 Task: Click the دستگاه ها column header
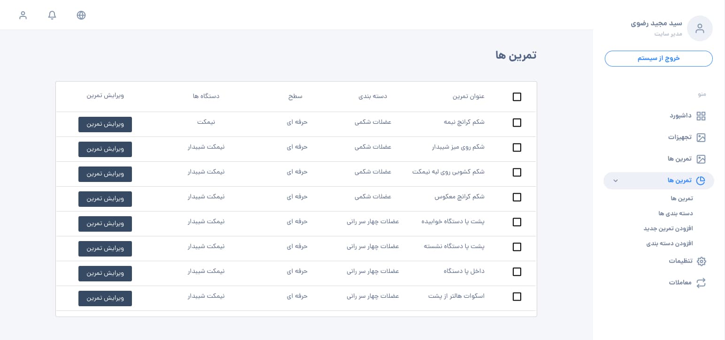[206, 96]
